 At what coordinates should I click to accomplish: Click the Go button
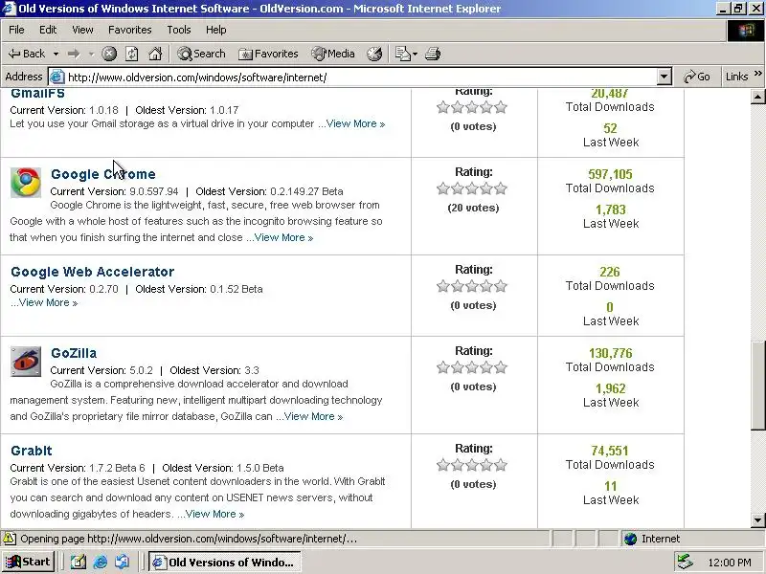coord(697,77)
